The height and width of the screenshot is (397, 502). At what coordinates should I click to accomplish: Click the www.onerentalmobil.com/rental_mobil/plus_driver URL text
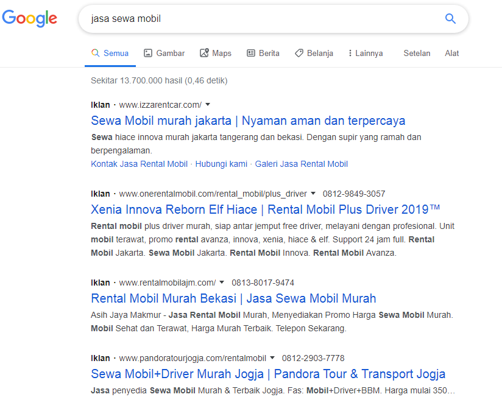(213, 194)
